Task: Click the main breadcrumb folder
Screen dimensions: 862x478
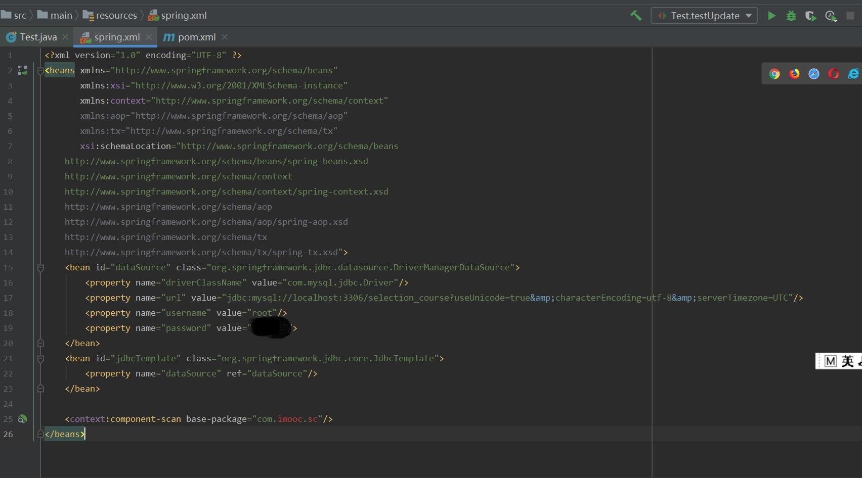Action: click(55, 15)
